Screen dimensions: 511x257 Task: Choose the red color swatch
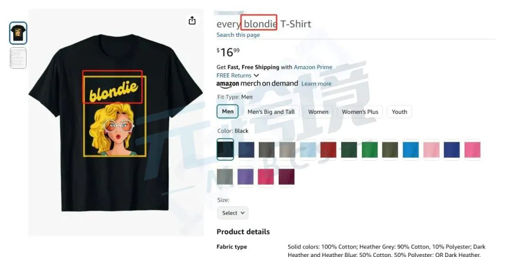(328, 150)
